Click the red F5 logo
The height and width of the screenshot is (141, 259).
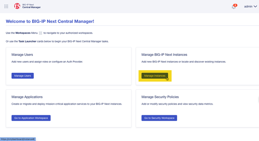(17, 6)
